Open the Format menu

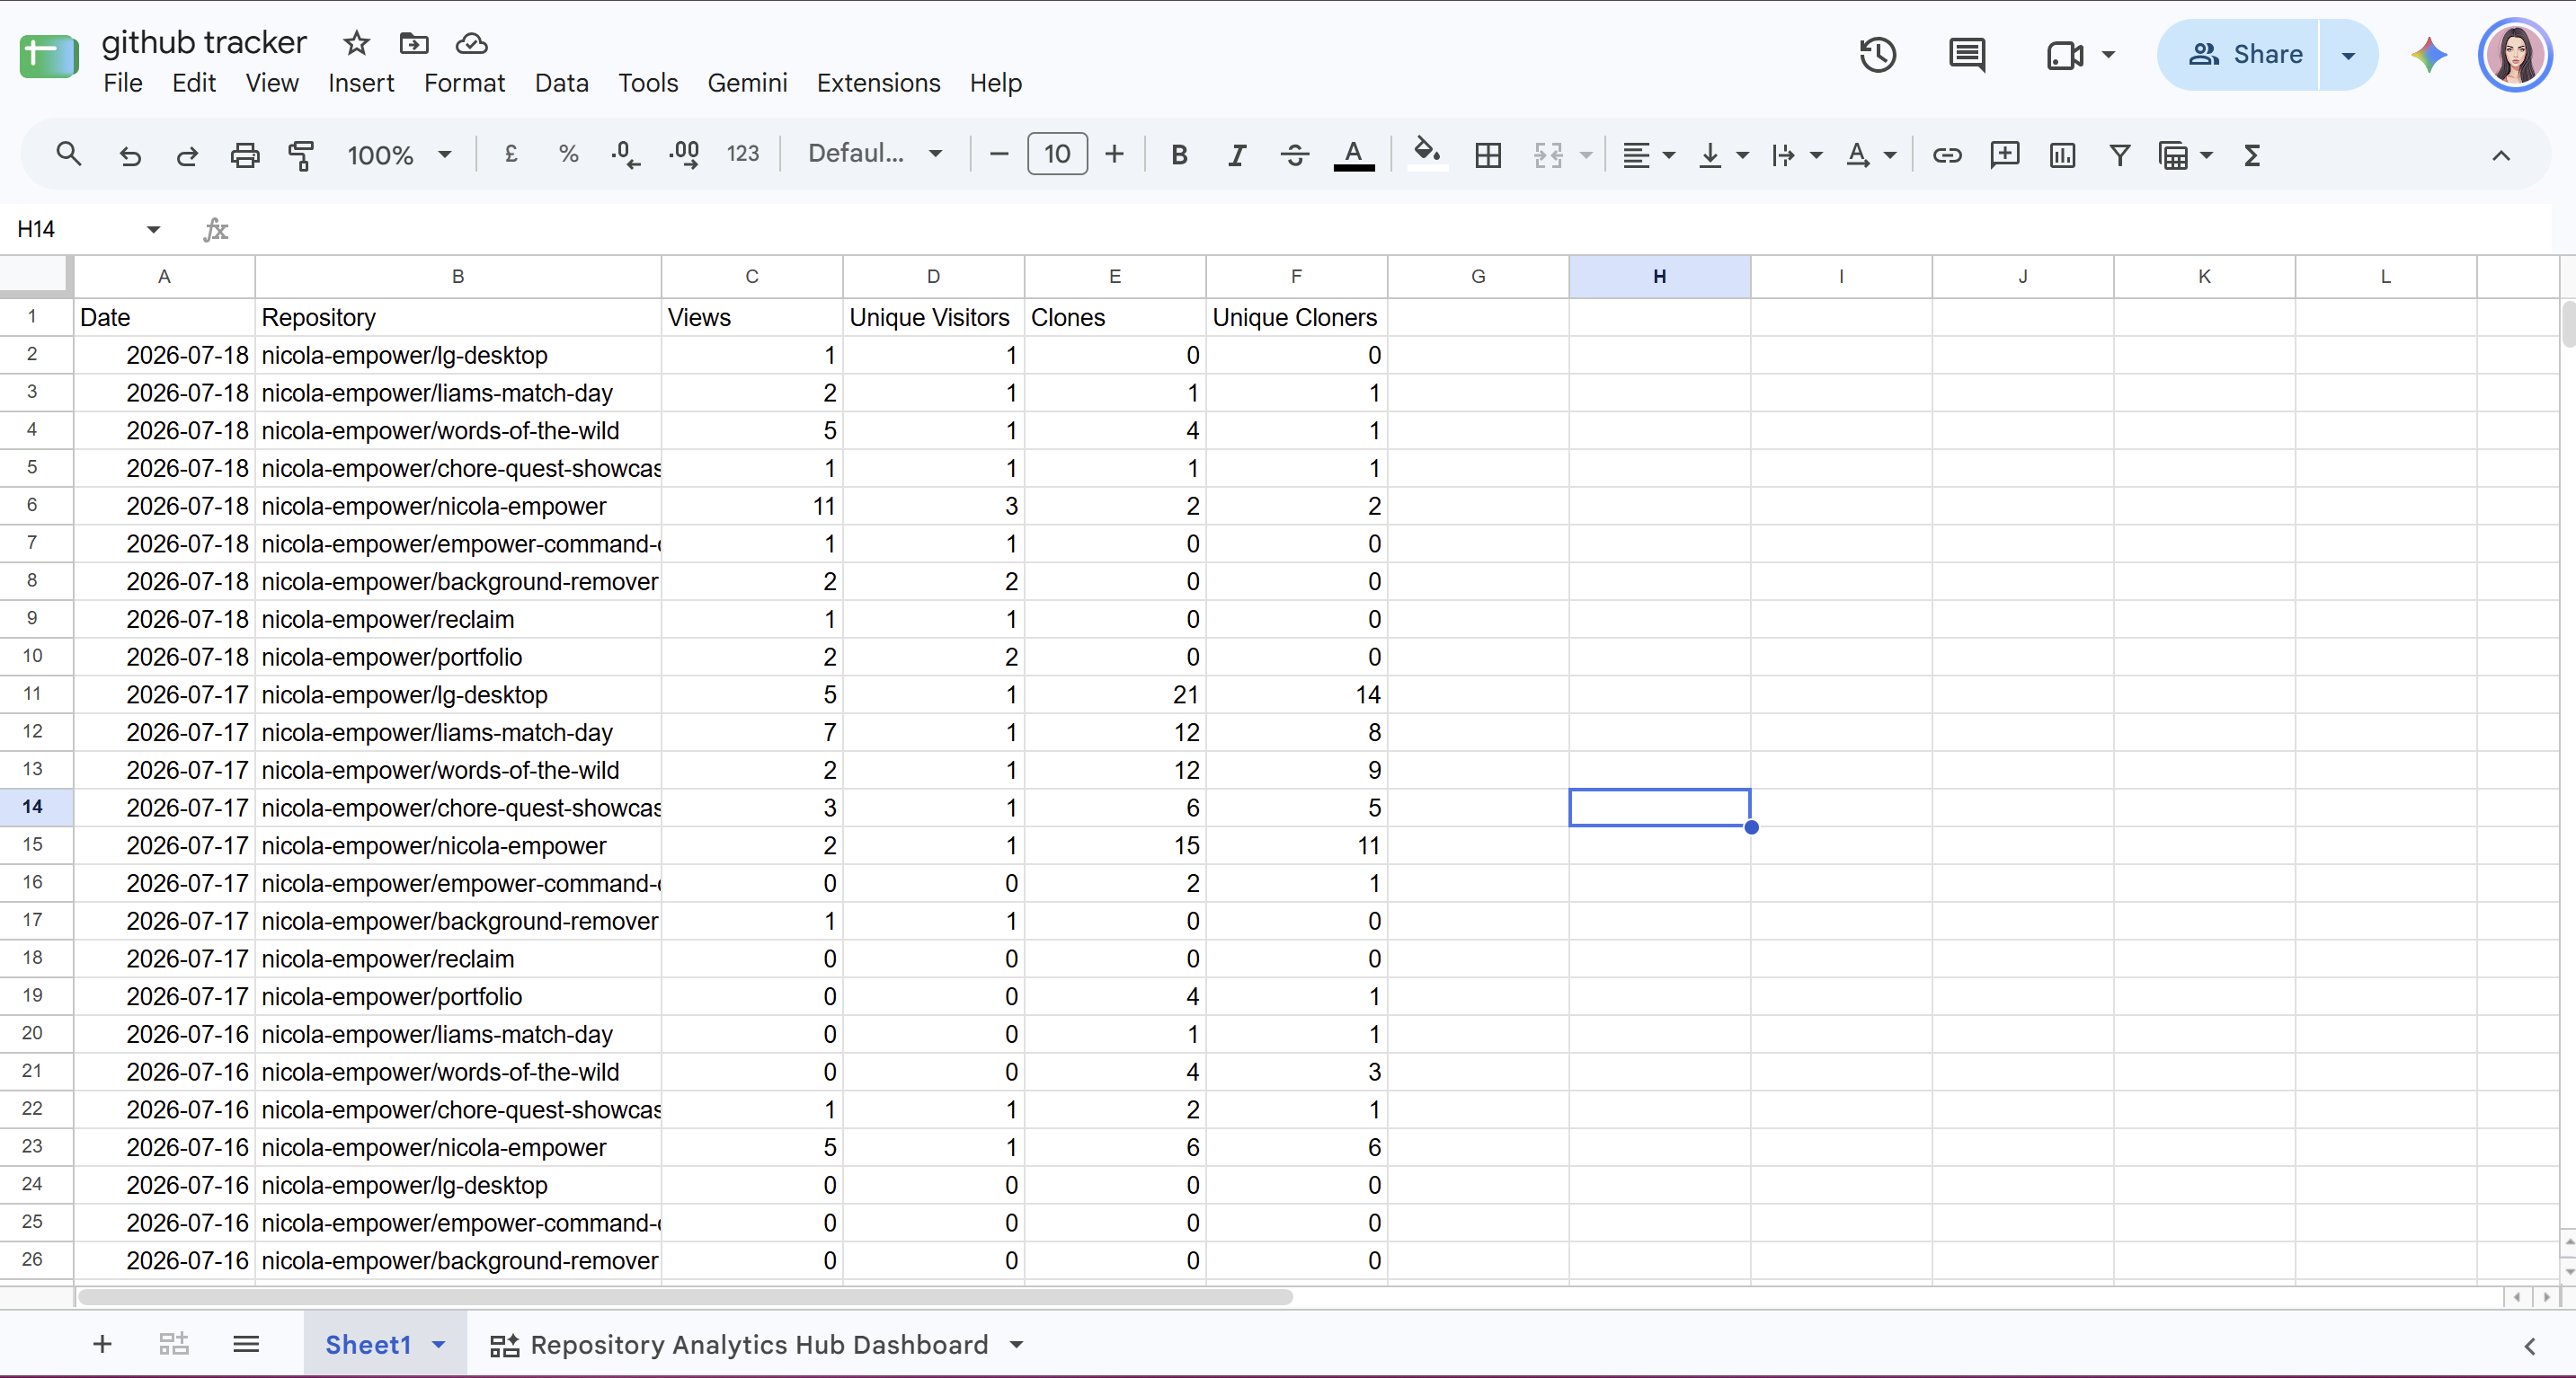coord(464,83)
